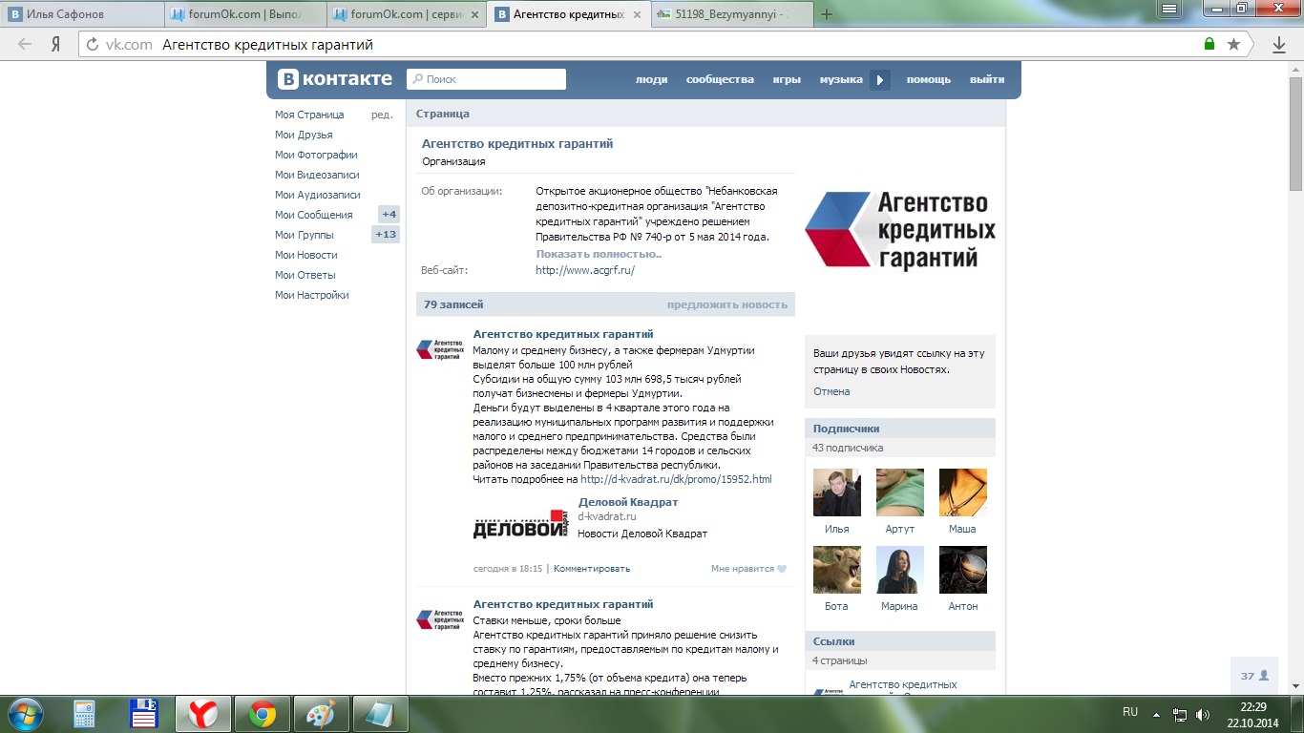This screenshot has width=1304, height=733.
Task: Click предложить новость link
Action: pyautogui.click(x=727, y=304)
